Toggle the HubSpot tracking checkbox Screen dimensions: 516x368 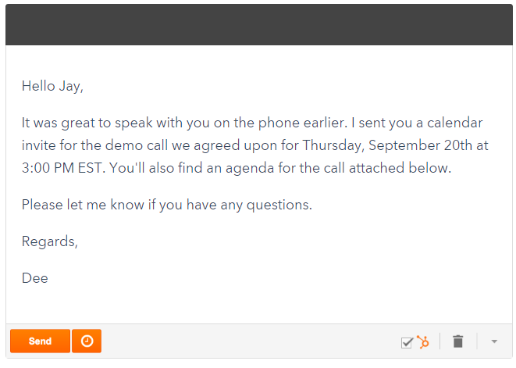pos(407,342)
